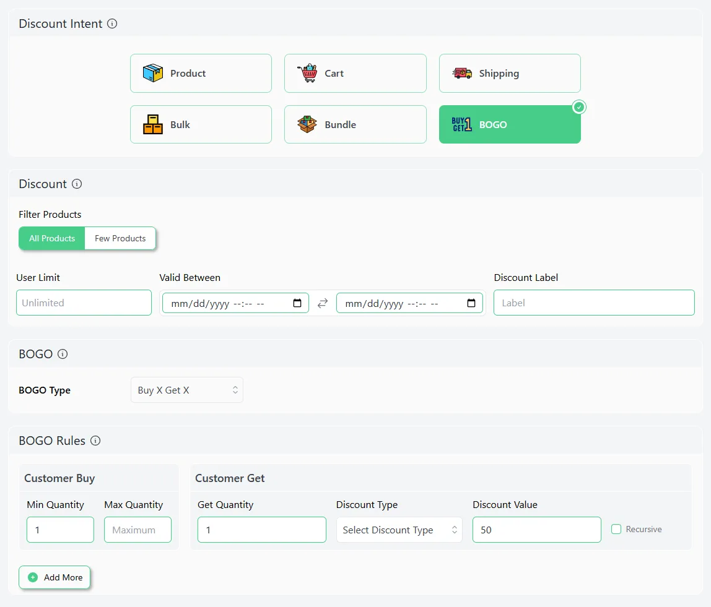Viewport: 711px width, 607px height.
Task: Click the Filter Products label text
Action: point(50,214)
